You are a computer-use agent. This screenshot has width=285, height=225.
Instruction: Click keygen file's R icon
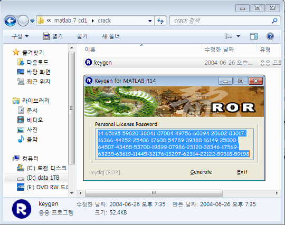(89, 62)
